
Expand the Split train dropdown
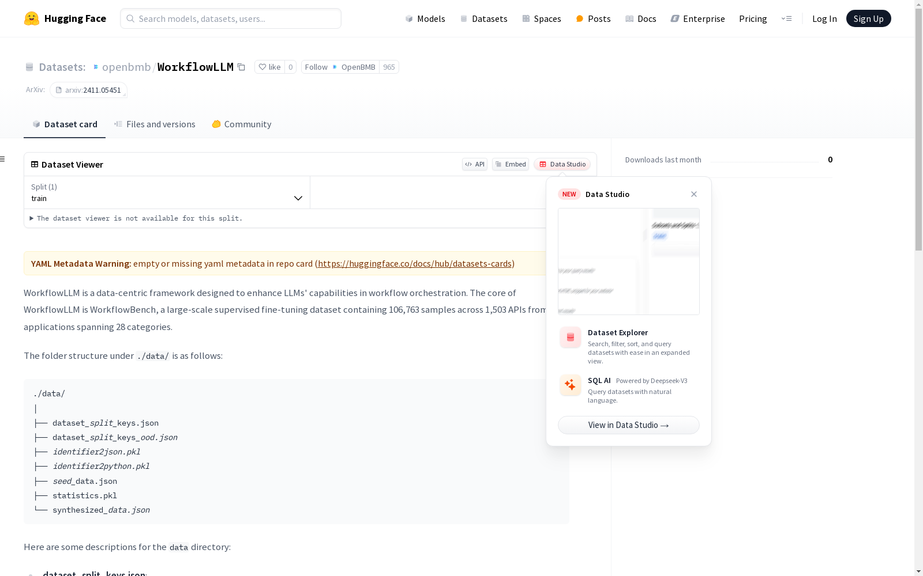coord(167,192)
